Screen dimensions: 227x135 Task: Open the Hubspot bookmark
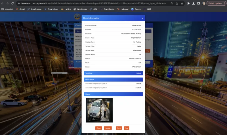pos(123,9)
